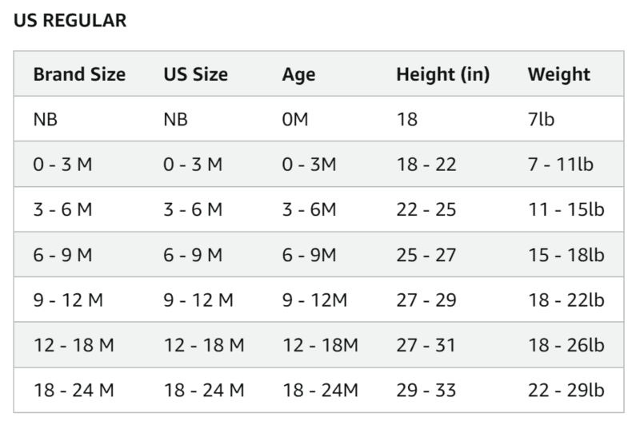Select the 18 - 26lb weight cell

coord(565,345)
